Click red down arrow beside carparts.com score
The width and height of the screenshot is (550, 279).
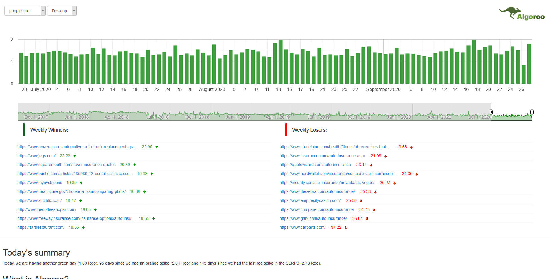click(346, 228)
